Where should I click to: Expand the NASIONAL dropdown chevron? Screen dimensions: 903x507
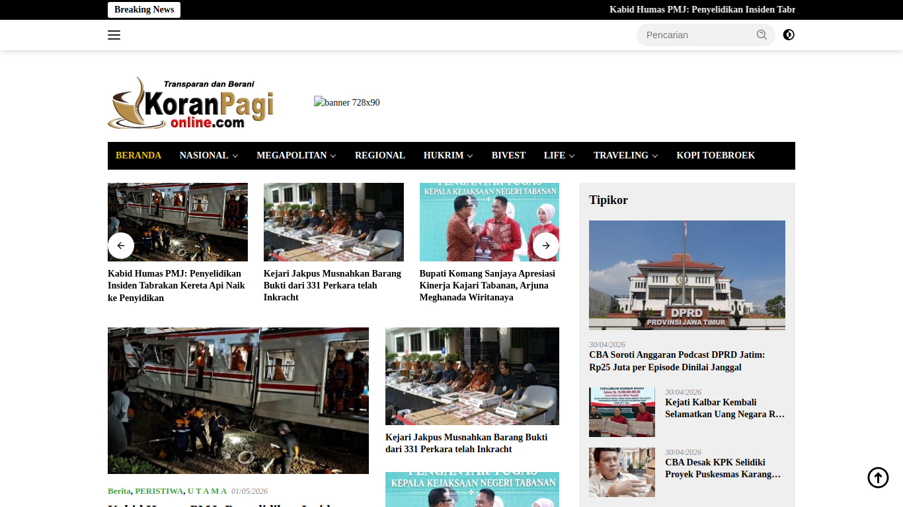(x=235, y=156)
